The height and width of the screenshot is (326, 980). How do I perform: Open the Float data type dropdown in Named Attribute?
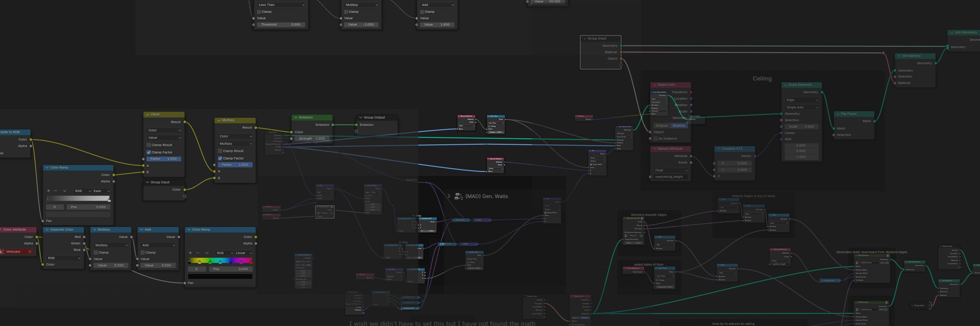(x=671, y=170)
